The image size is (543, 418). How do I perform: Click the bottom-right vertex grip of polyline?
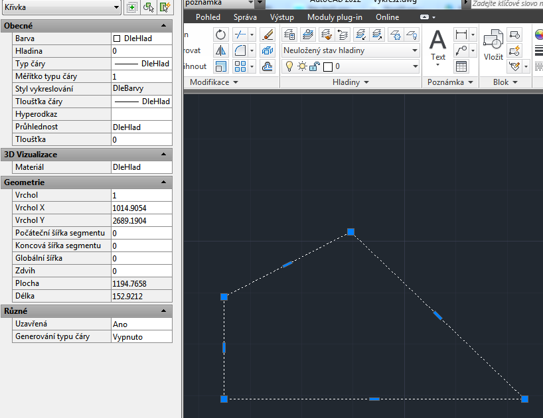(x=524, y=399)
